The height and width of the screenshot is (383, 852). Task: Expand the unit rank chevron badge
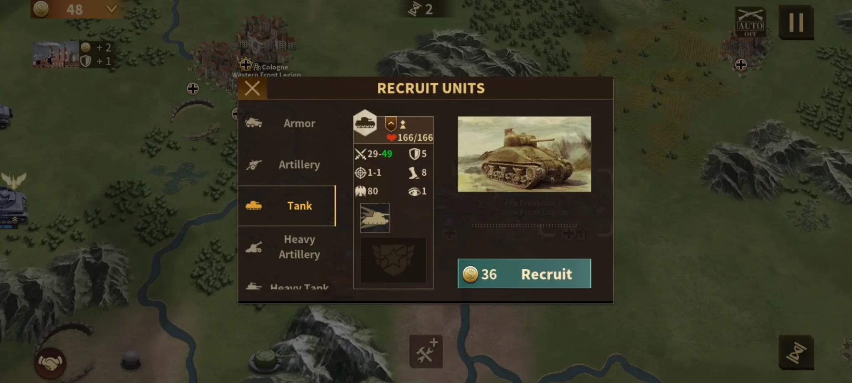click(391, 124)
